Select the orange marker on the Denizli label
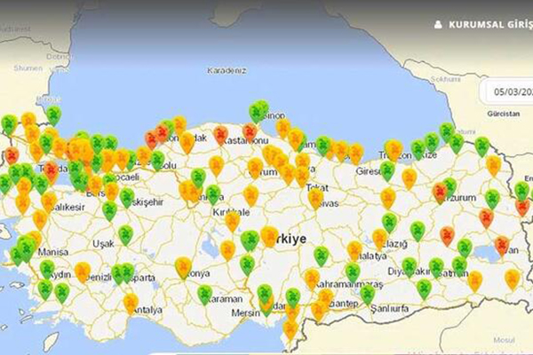533x355 pixels. [83, 272]
